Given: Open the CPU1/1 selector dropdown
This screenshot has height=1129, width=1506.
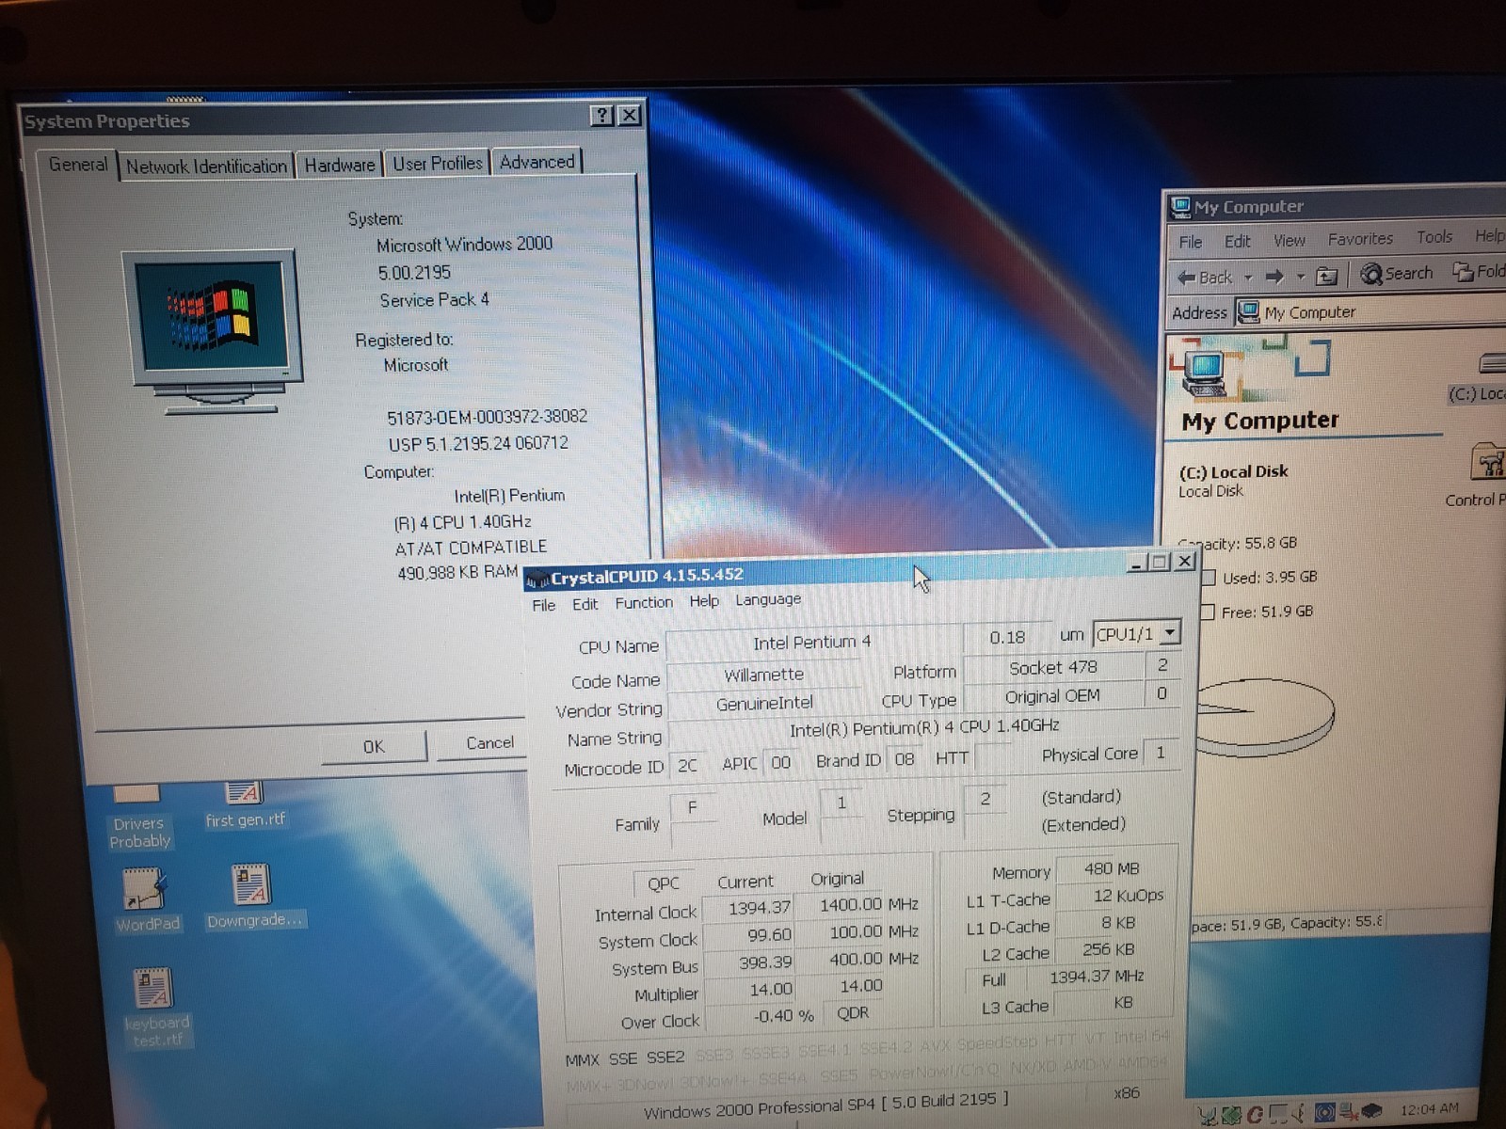Looking at the screenshot, I should coord(1169,633).
